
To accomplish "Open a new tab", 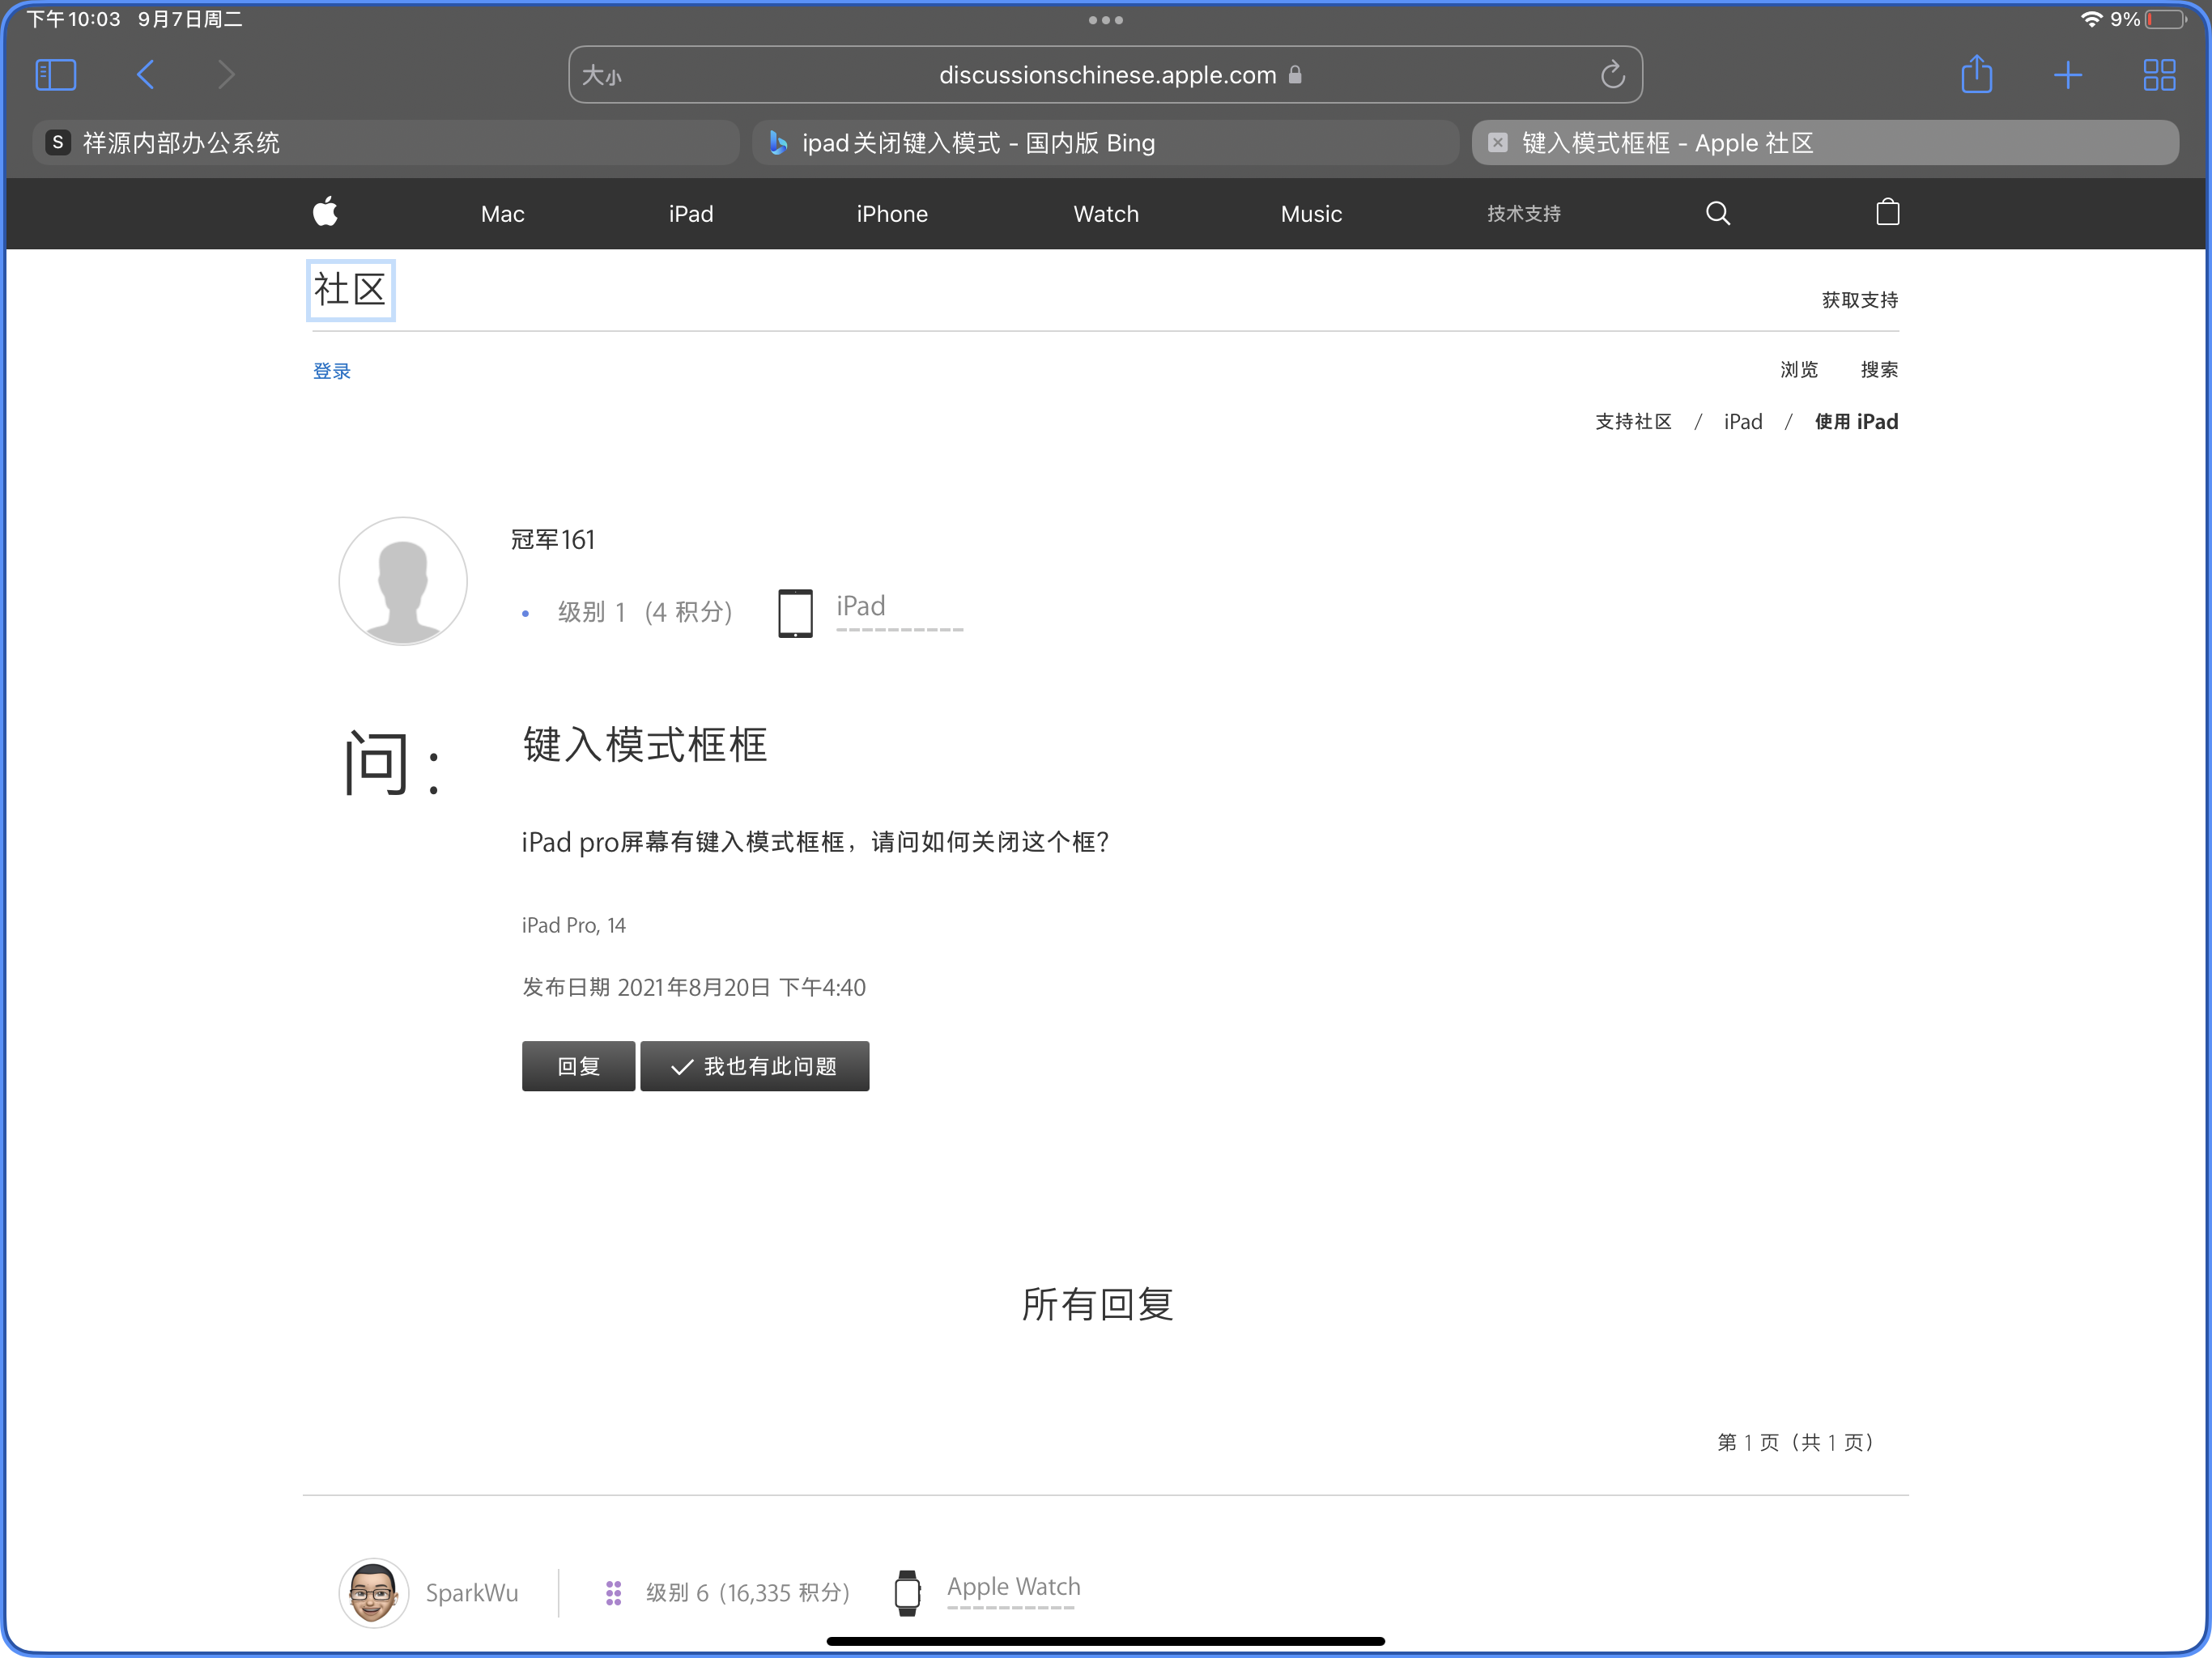I will click(2067, 75).
